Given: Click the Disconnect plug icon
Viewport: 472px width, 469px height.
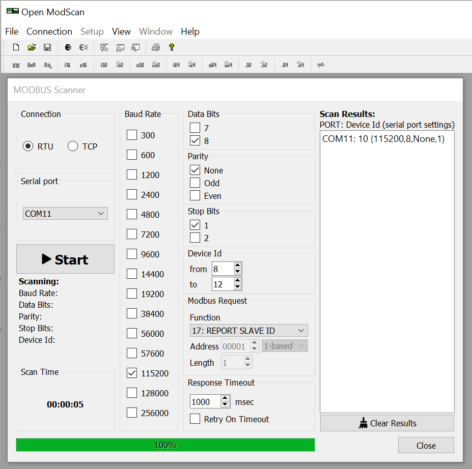Looking at the screenshot, I should 84,47.
